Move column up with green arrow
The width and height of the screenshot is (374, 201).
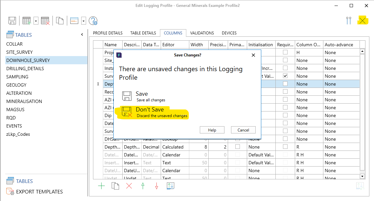(x=143, y=186)
